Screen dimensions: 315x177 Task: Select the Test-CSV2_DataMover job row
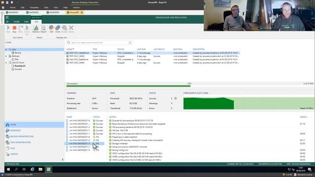pos(153,59)
